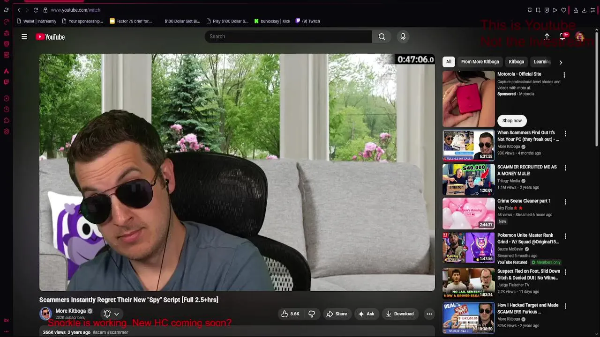Open more actions three-dot menu under video
600x337 pixels.
pos(429,314)
